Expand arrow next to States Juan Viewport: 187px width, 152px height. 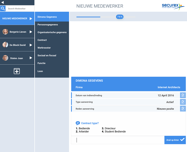point(31,58)
